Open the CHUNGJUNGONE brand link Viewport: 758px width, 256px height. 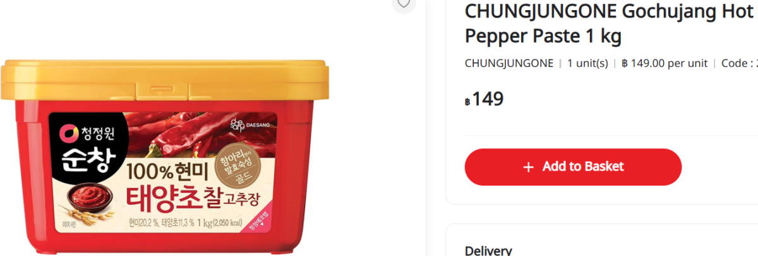508,63
